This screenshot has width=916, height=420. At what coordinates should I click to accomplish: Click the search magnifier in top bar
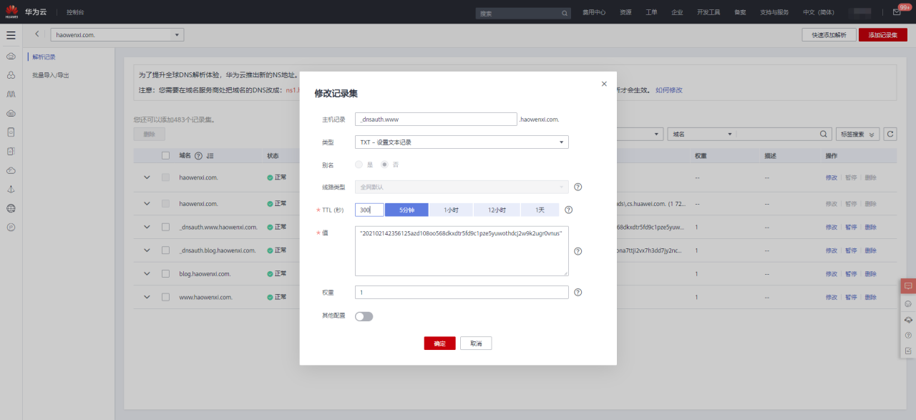pyautogui.click(x=564, y=13)
